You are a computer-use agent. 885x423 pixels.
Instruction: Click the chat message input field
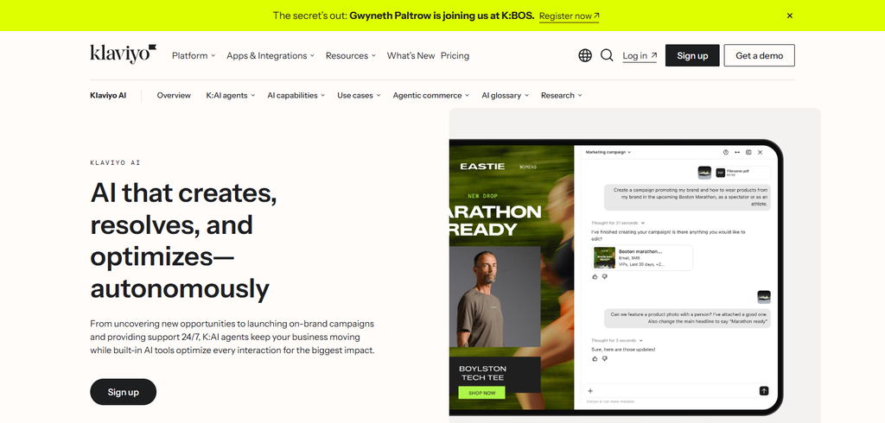[676, 390]
